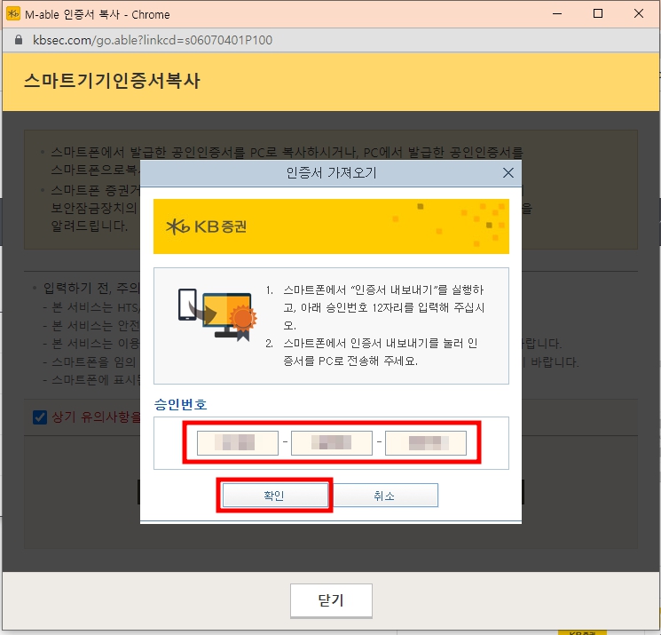The height and width of the screenshot is (635, 661).
Task: Click the KB favicon in title bar
Action: (13, 14)
